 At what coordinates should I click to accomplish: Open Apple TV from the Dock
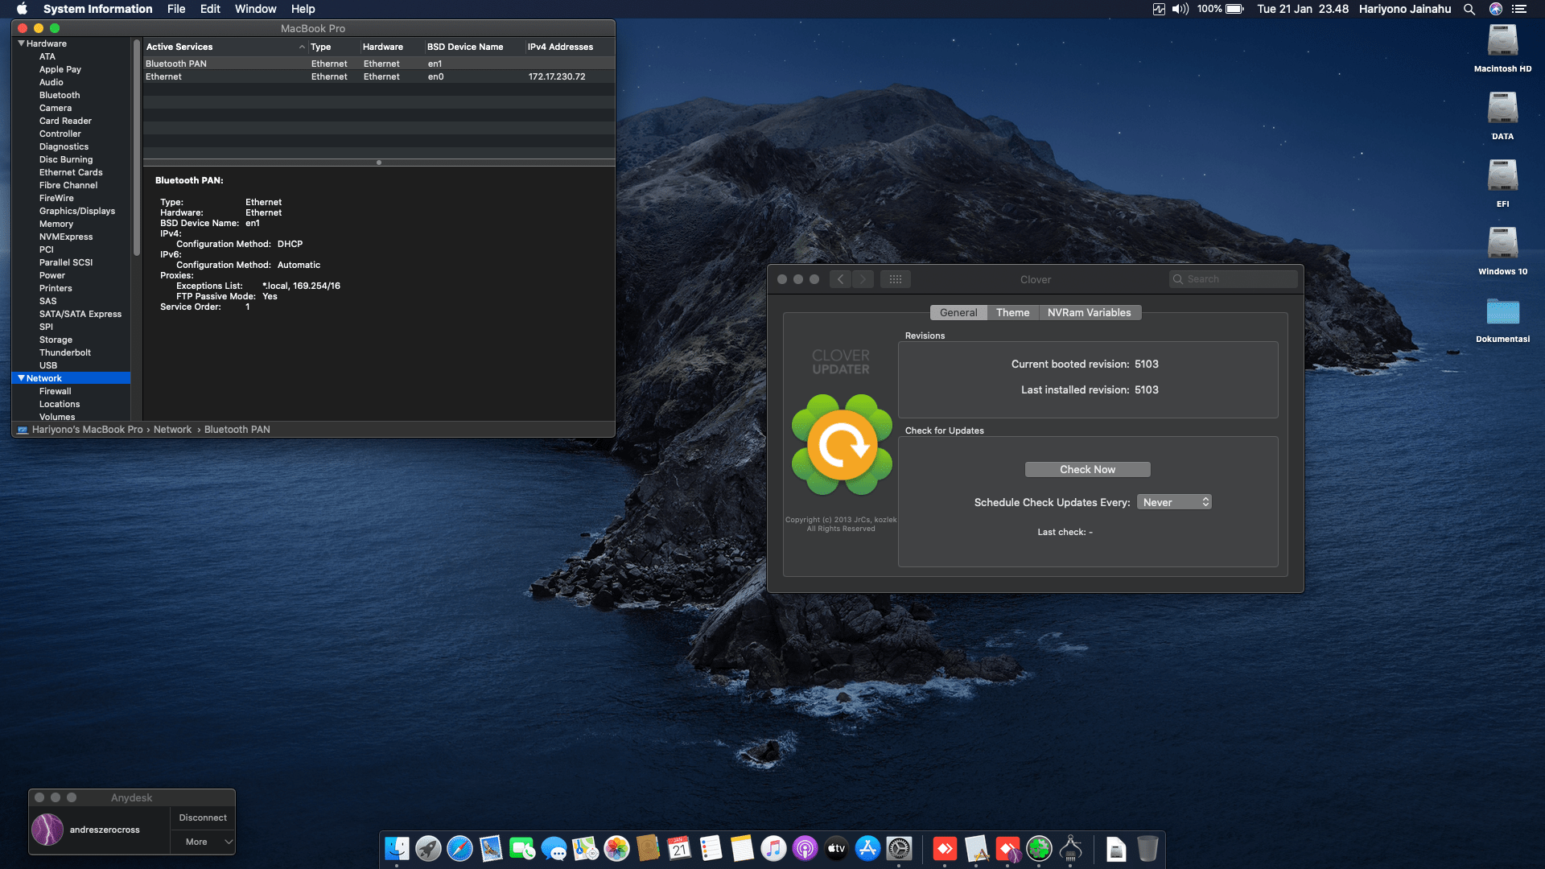click(x=836, y=848)
